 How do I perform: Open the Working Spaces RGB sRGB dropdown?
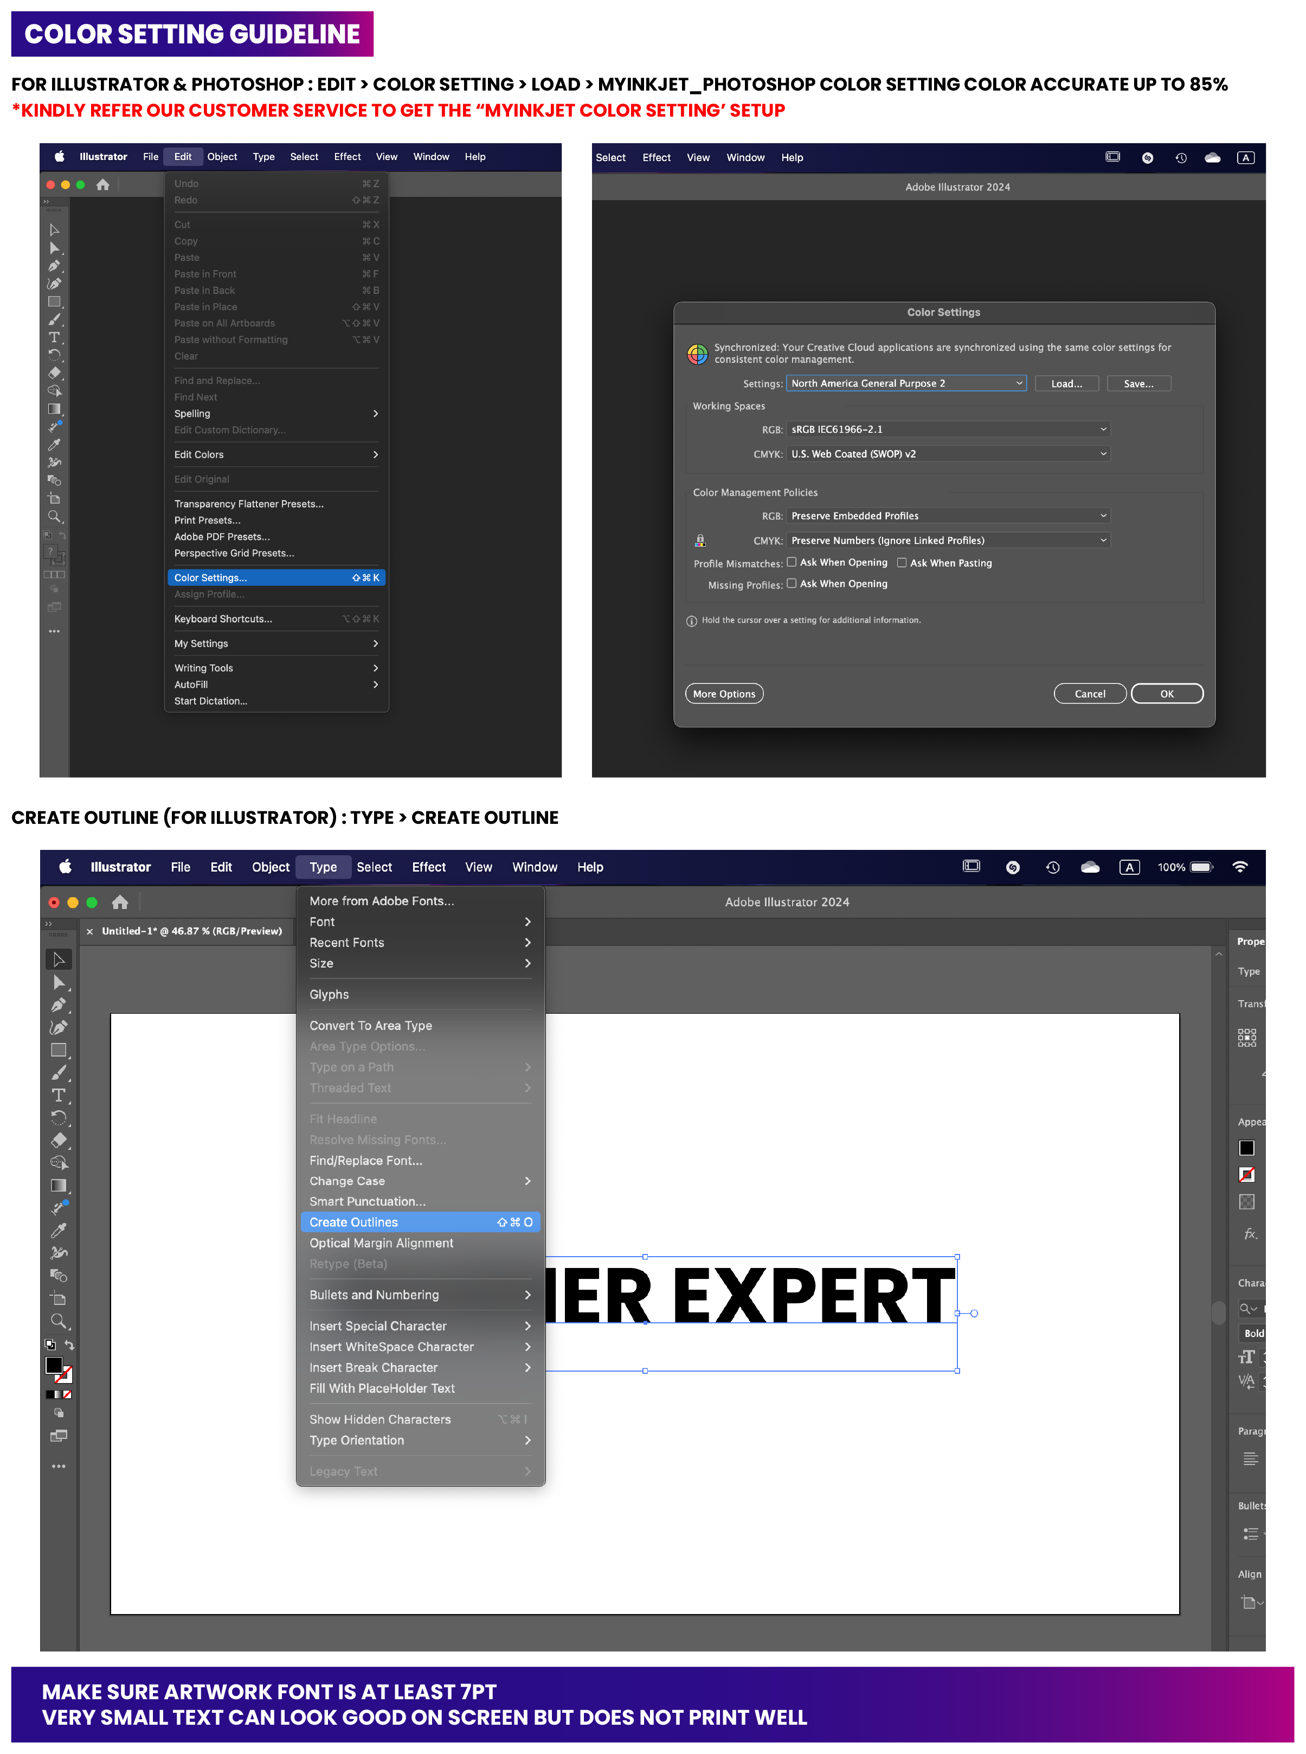[x=948, y=430]
